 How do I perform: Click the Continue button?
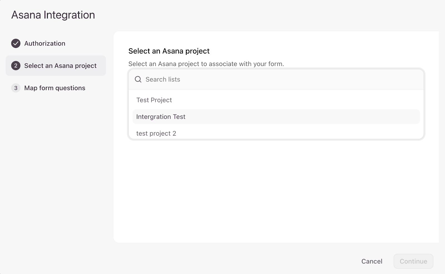413,261
